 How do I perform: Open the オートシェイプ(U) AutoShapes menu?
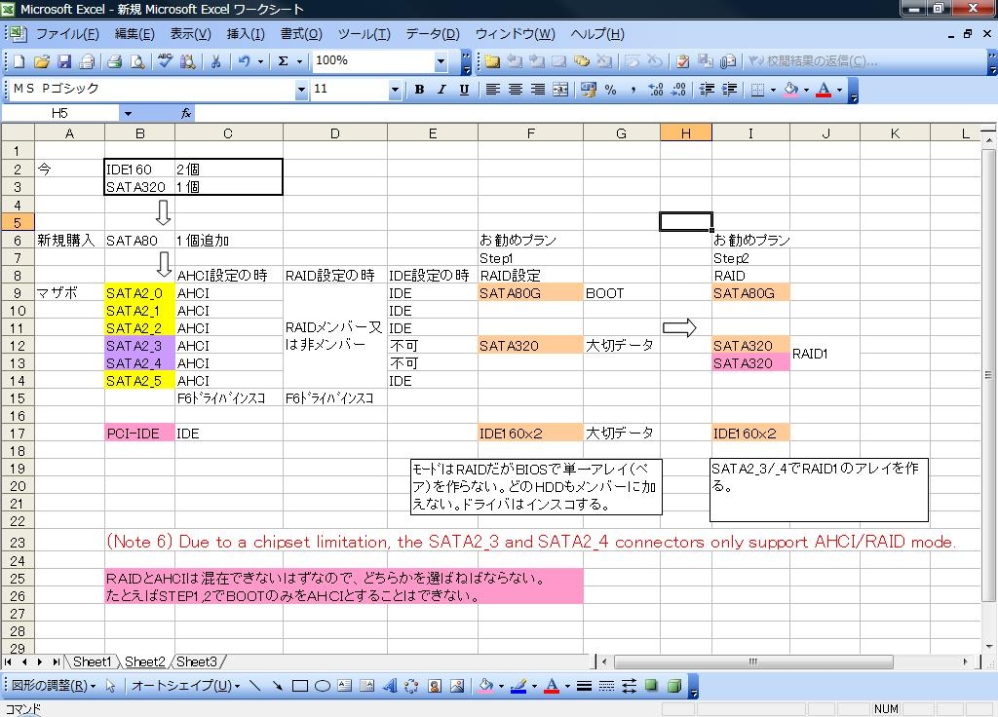(186, 686)
